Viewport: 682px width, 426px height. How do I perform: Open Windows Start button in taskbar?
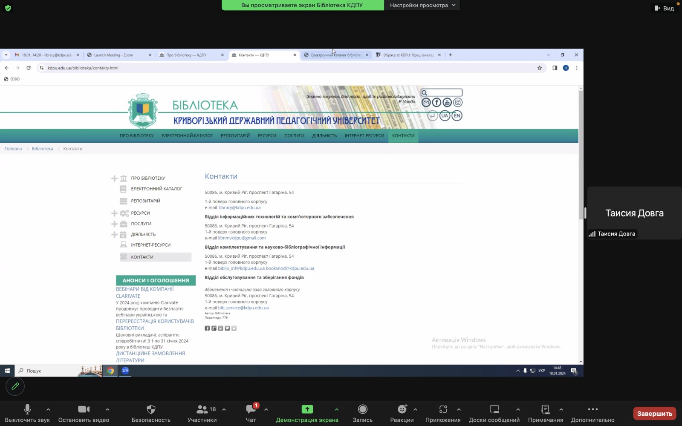pyautogui.click(x=7, y=371)
